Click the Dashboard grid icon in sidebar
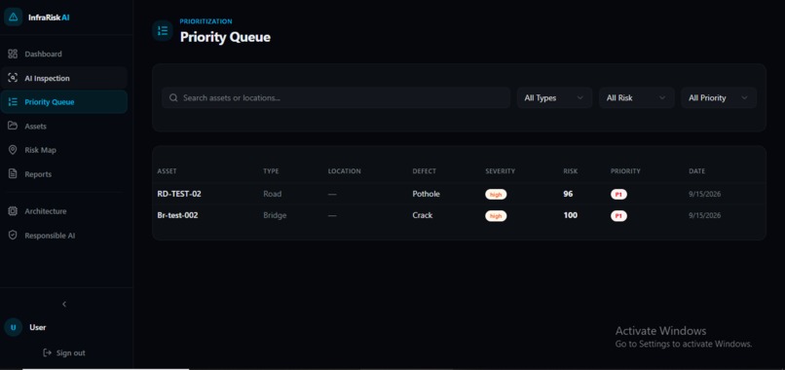 13,55
